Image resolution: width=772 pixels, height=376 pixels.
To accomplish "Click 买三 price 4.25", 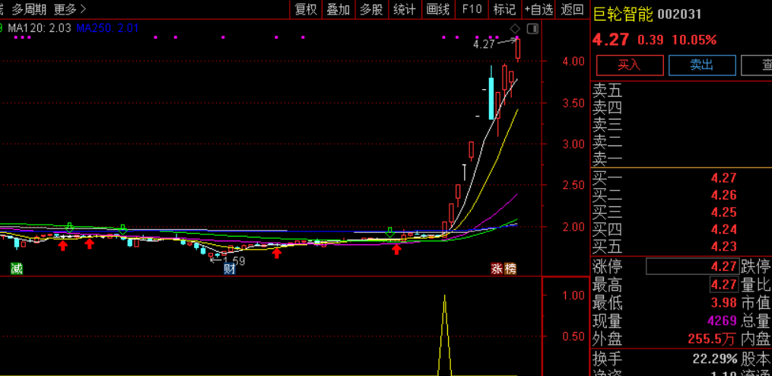I will pyautogui.click(x=724, y=212).
